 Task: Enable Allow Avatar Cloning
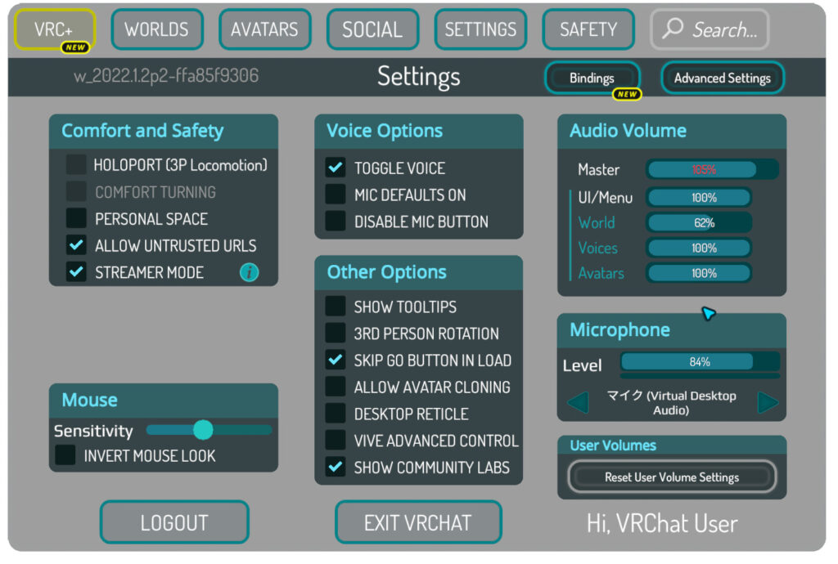[335, 387]
